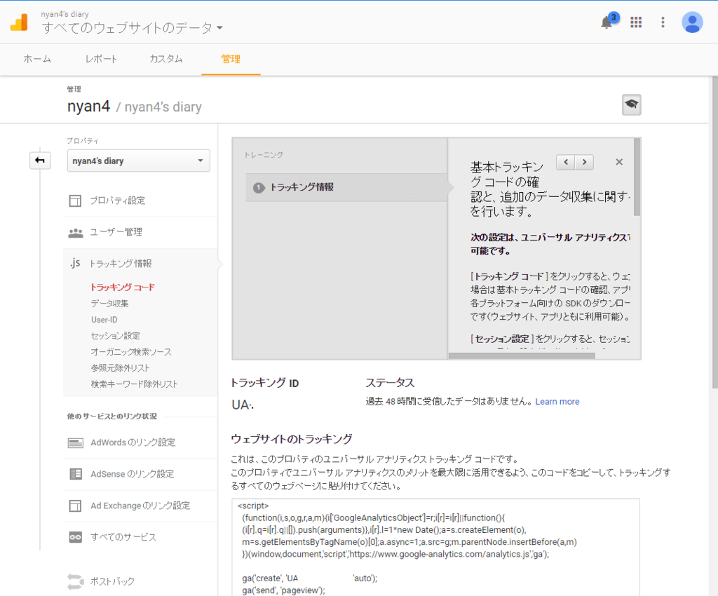Switch to the レポート tab
718x596 pixels.
tap(100, 59)
